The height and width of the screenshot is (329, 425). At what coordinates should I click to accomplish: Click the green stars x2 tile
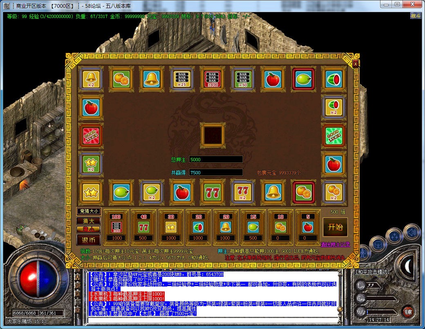(91, 164)
